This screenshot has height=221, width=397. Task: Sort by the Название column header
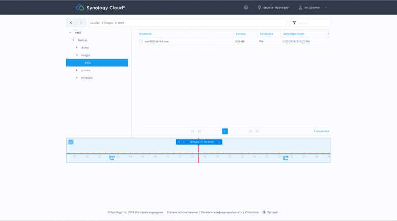click(x=146, y=34)
